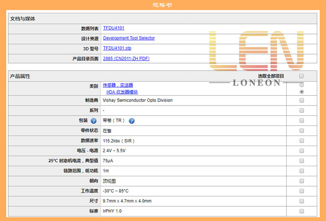326x221 pixels.
Task: Follow the 传感器，变送器 category link
Action: 118,85
